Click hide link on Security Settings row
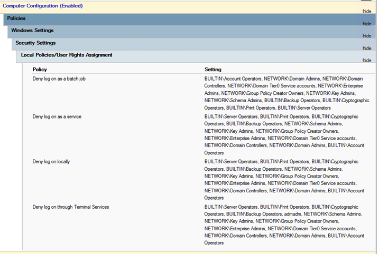 (x=366, y=48)
